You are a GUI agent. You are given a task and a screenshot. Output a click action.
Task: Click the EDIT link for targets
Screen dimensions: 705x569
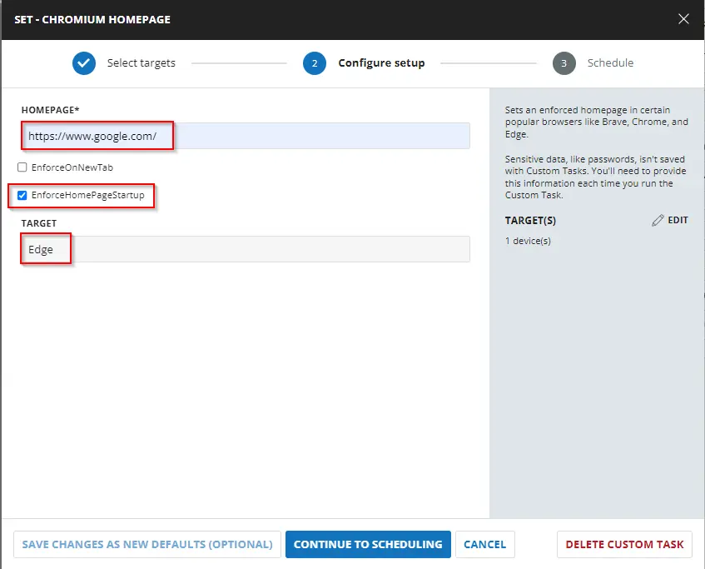click(678, 220)
